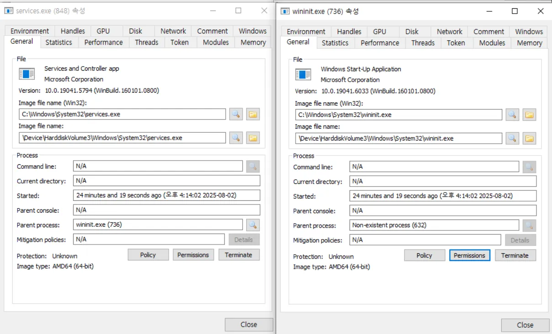Open Comment tab in wininit.exe window
This screenshot has width=552, height=334.
pyautogui.click(x=489, y=31)
